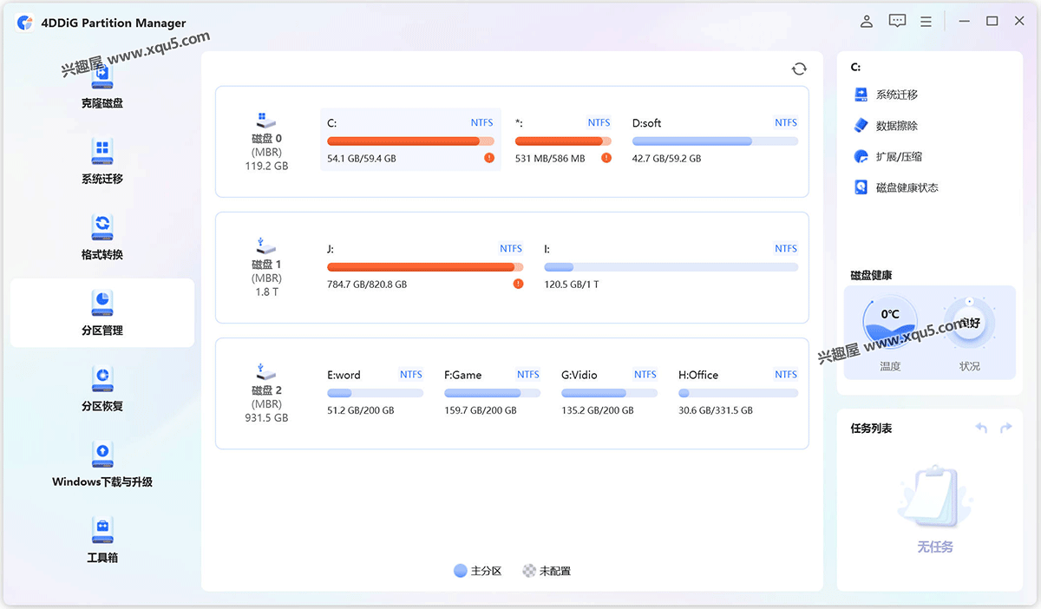Click the temperature gauge under 磁盘健康

tap(890, 323)
